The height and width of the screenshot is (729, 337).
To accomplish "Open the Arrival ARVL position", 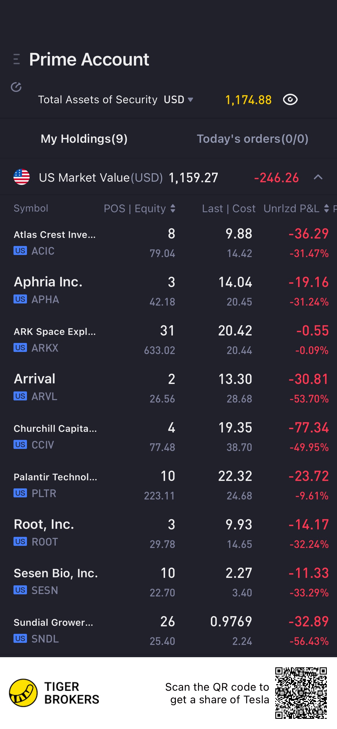I will tap(168, 388).
